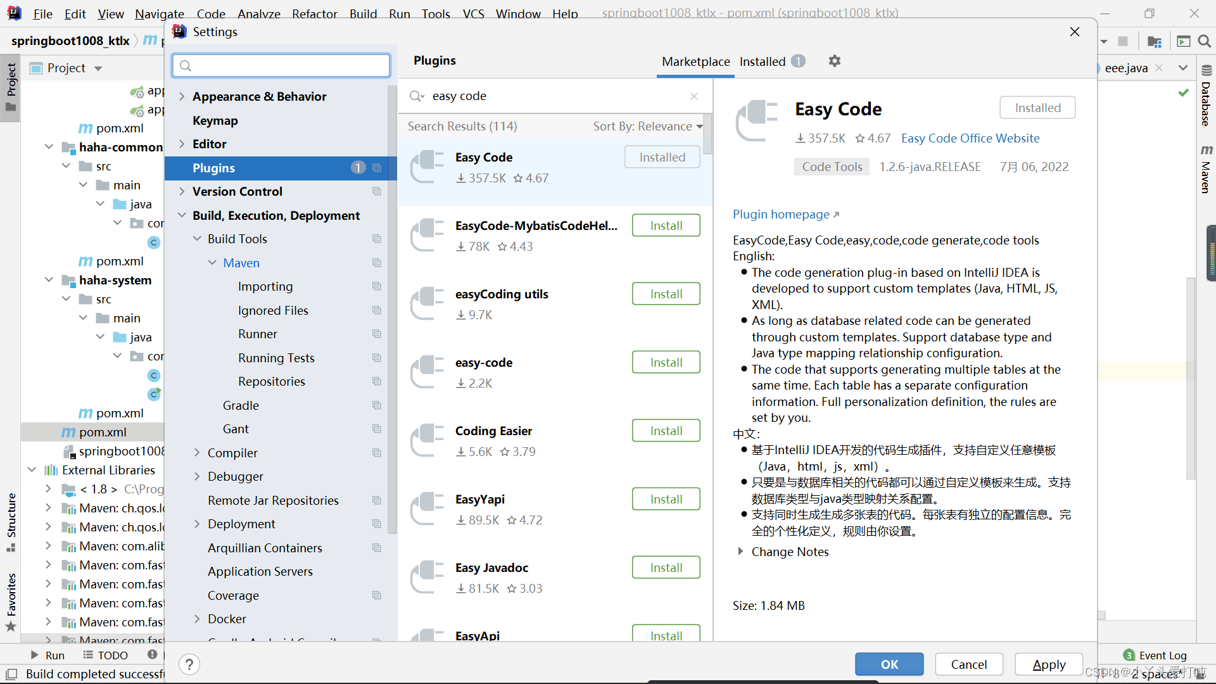
Task: Clear the plugin search field
Action: tap(694, 96)
